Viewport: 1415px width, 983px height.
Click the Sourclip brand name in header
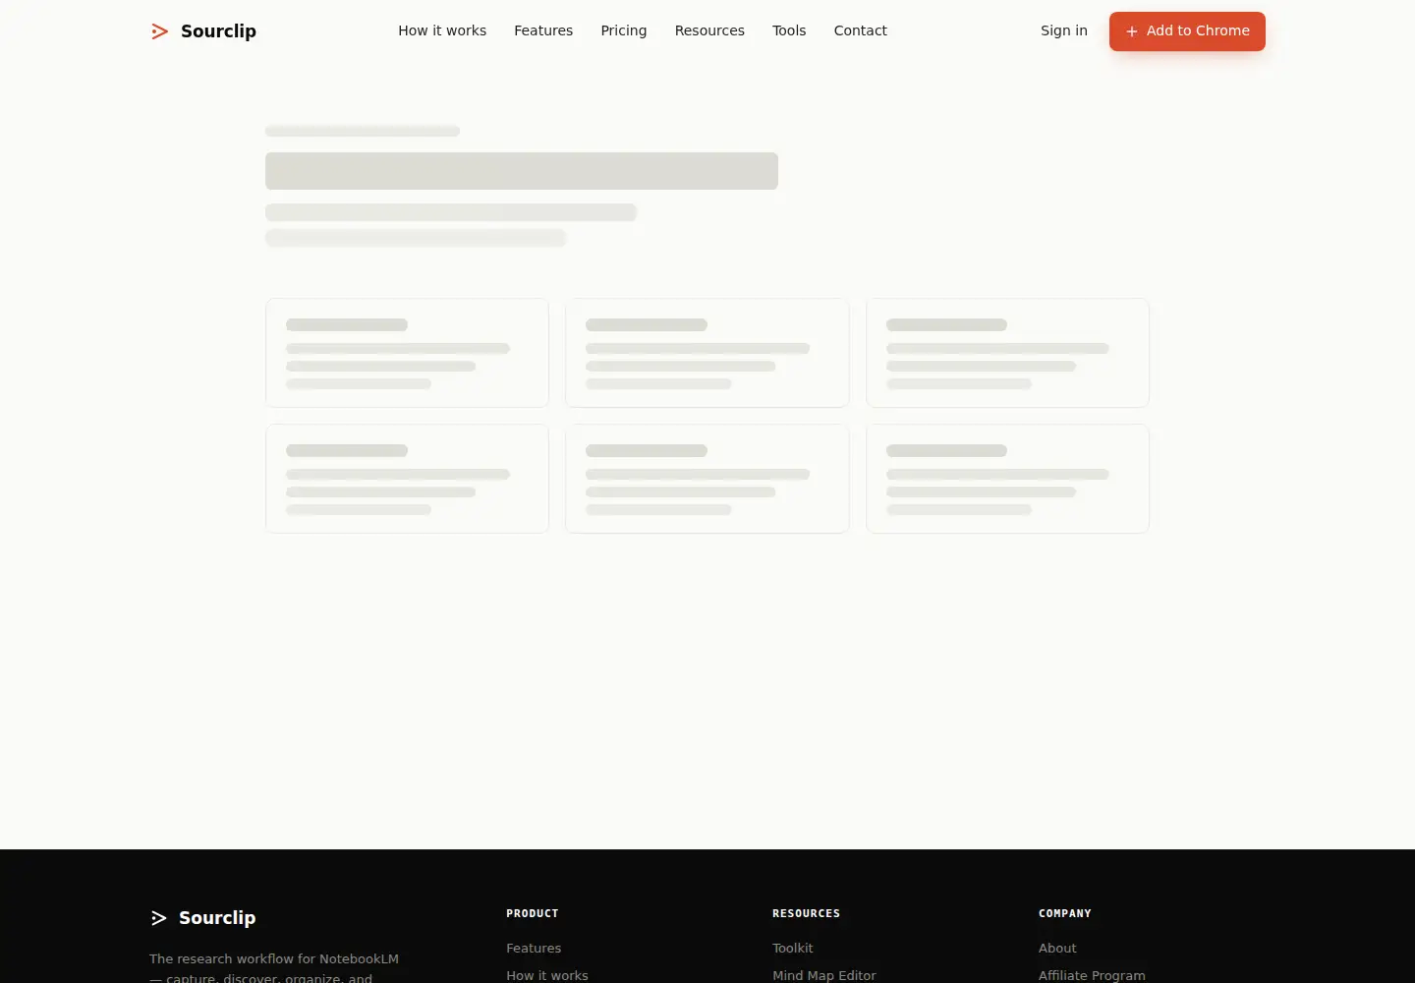click(218, 31)
